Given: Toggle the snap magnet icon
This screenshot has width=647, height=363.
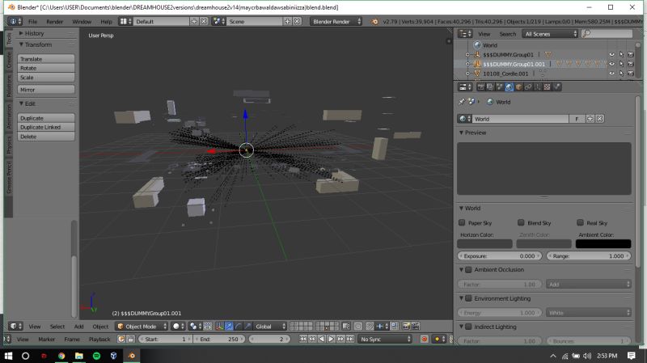Looking at the screenshot, I should pyautogui.click(x=370, y=327).
